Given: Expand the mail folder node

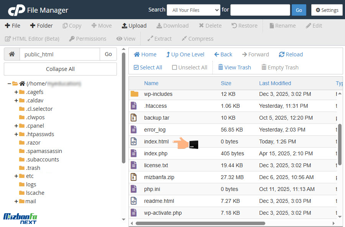Looking at the screenshot, I should pos(16,201).
